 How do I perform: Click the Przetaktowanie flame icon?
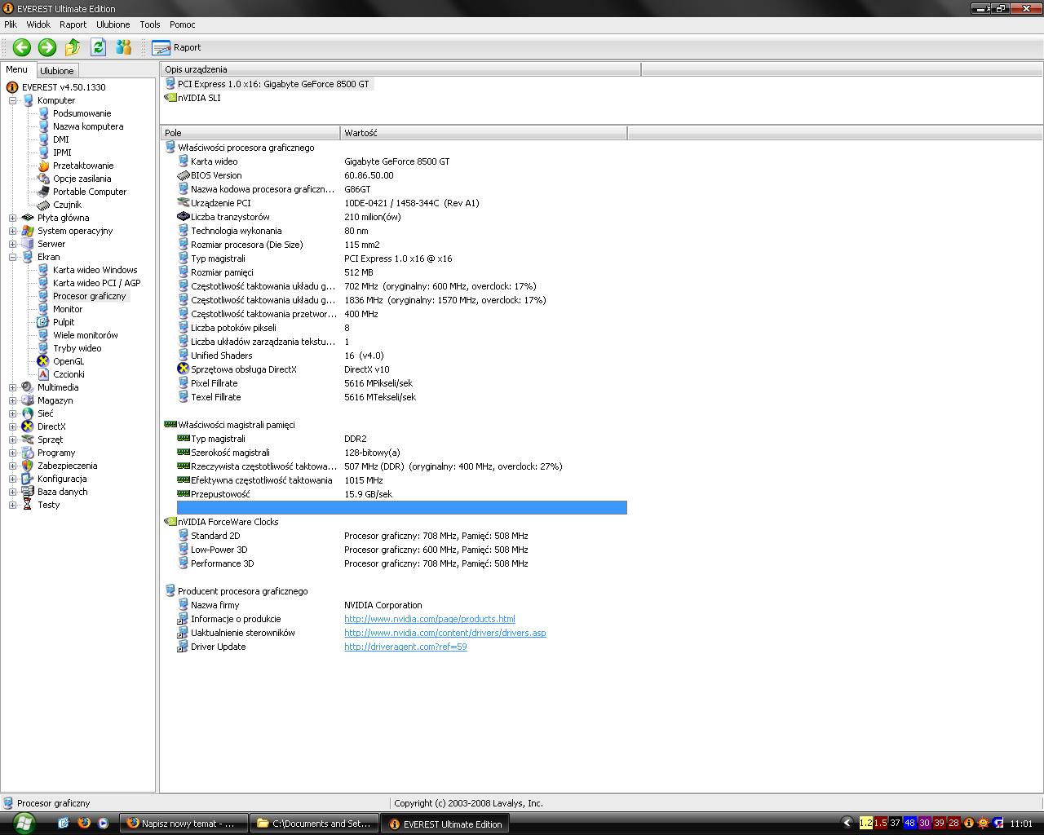click(x=44, y=166)
